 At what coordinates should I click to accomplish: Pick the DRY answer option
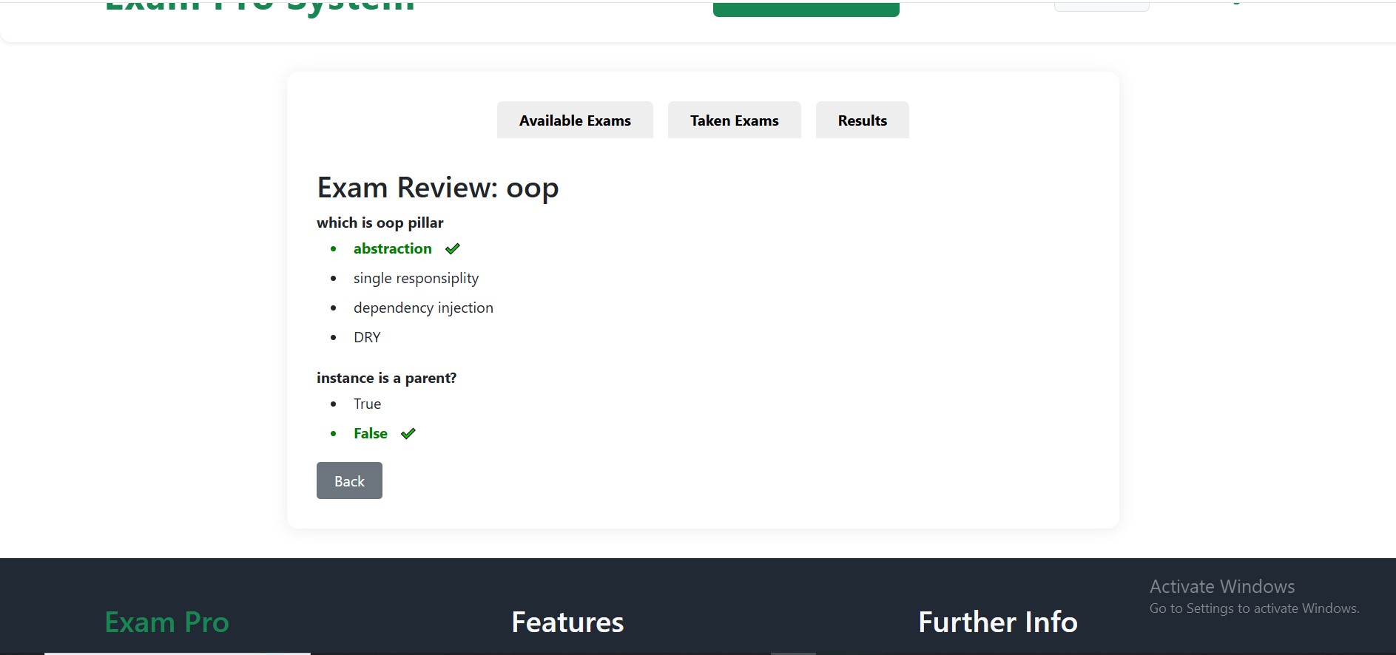tap(367, 338)
